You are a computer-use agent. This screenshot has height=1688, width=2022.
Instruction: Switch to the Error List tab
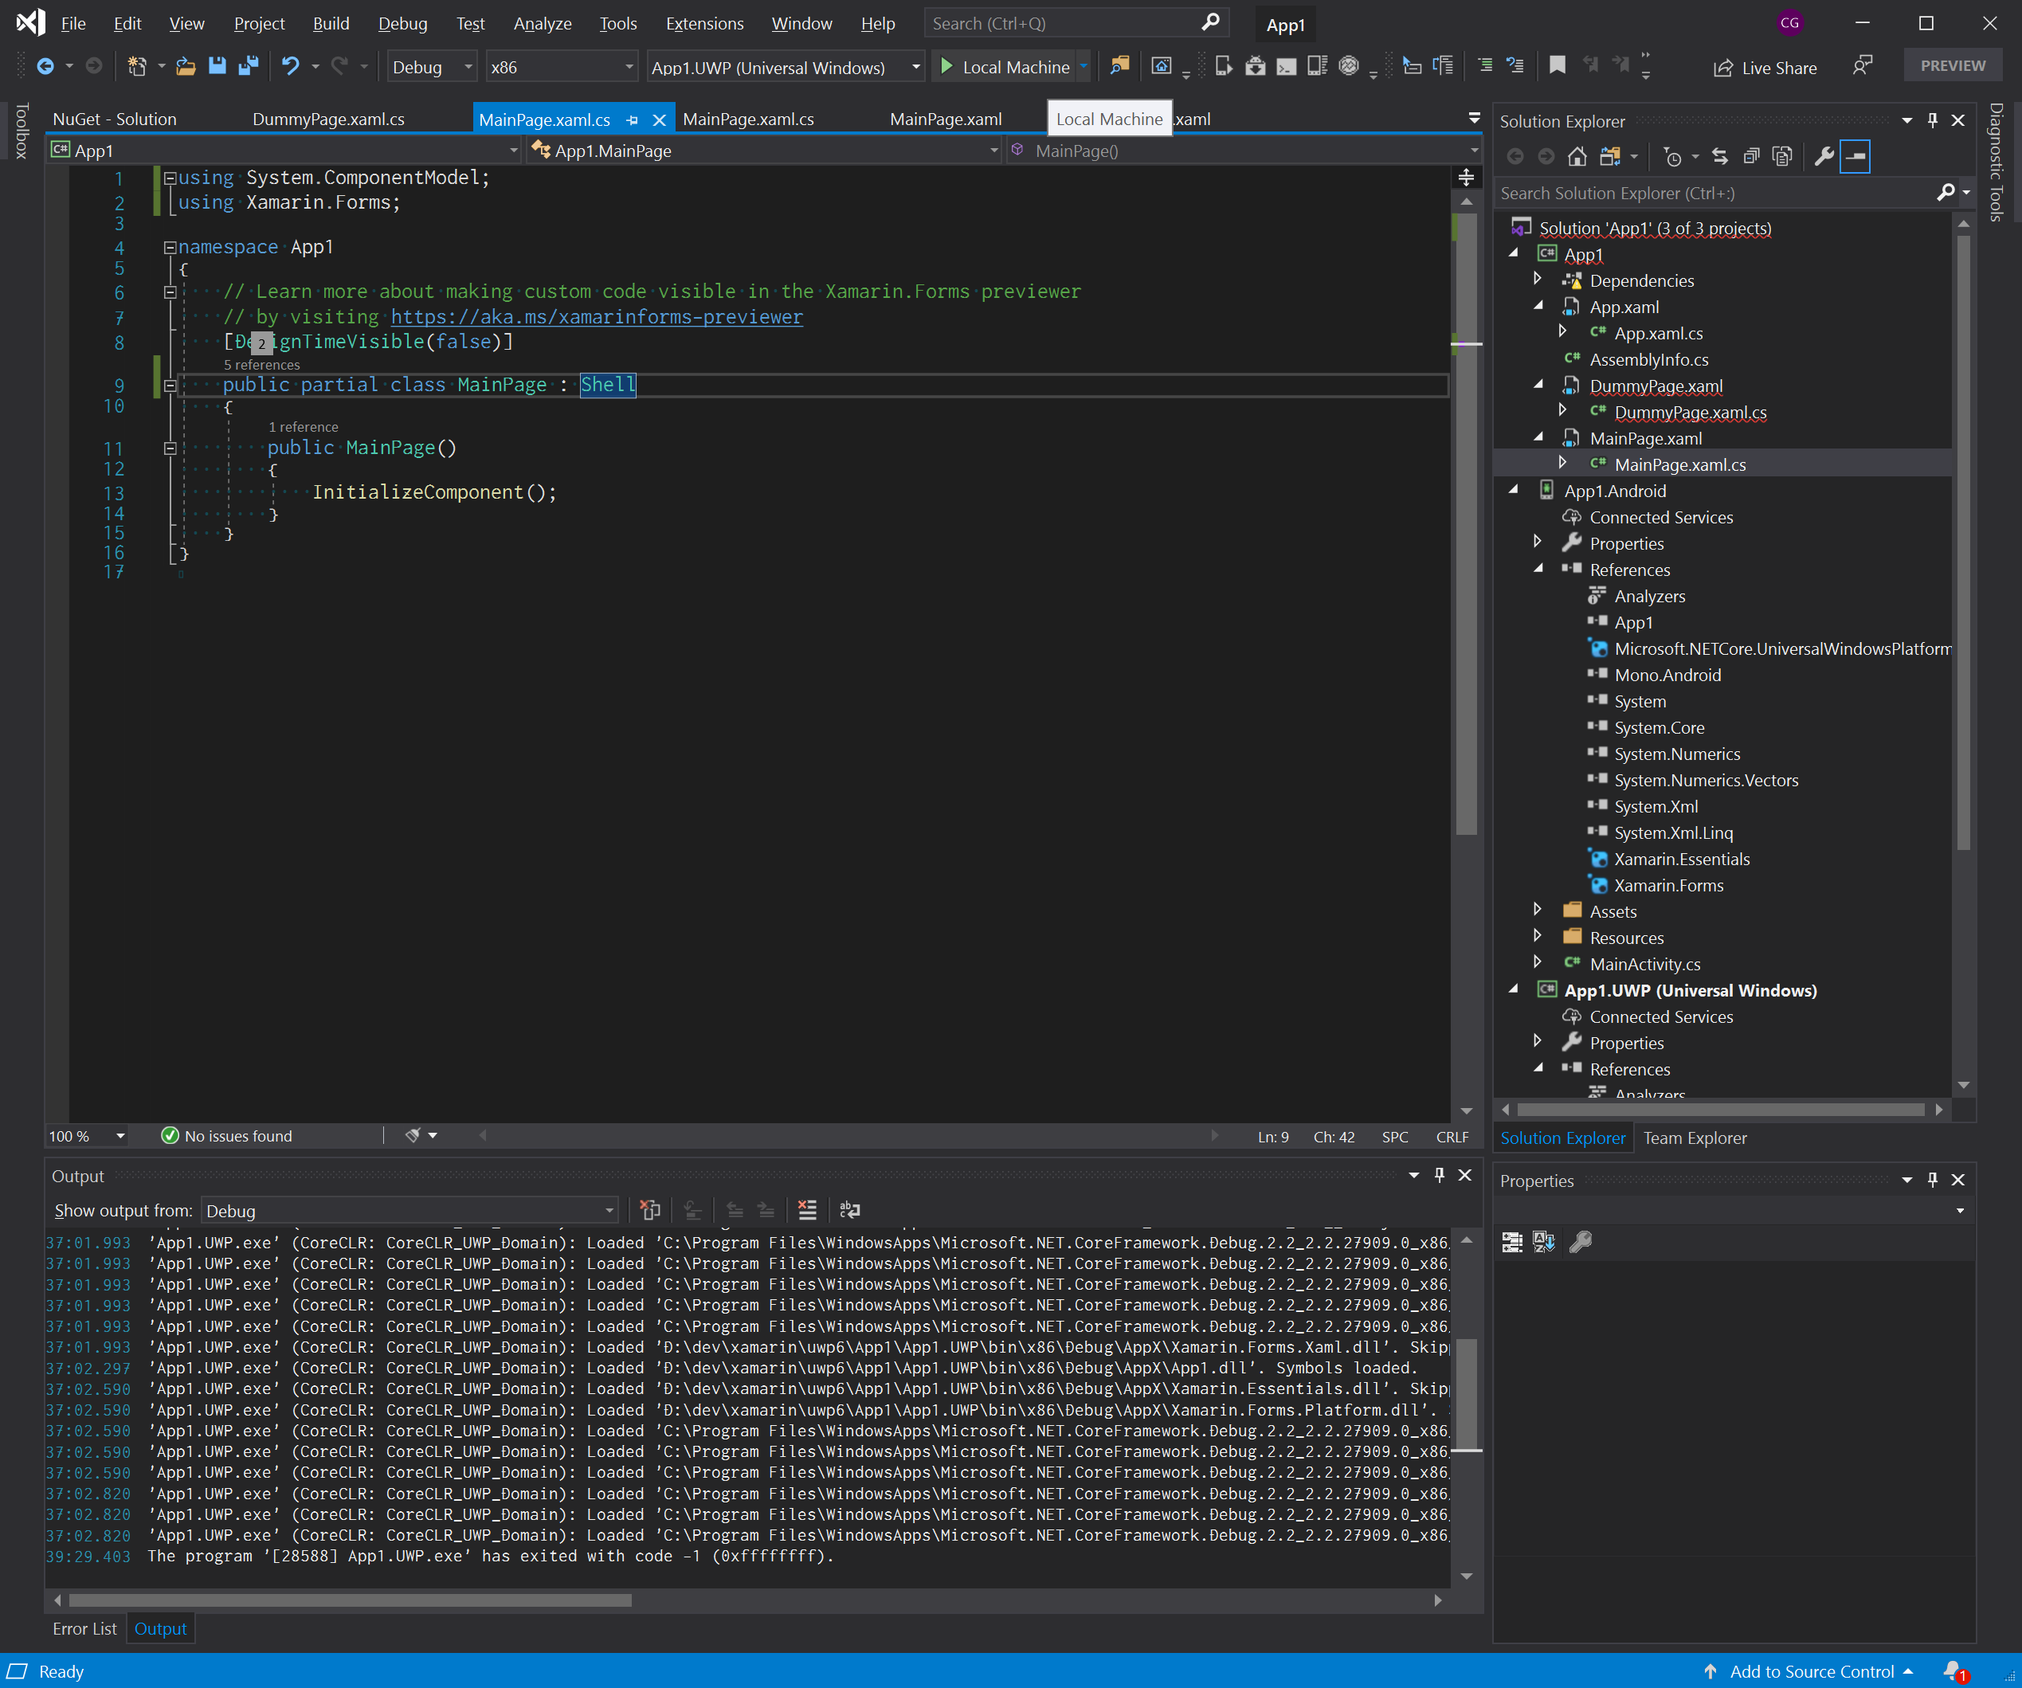(x=84, y=1628)
